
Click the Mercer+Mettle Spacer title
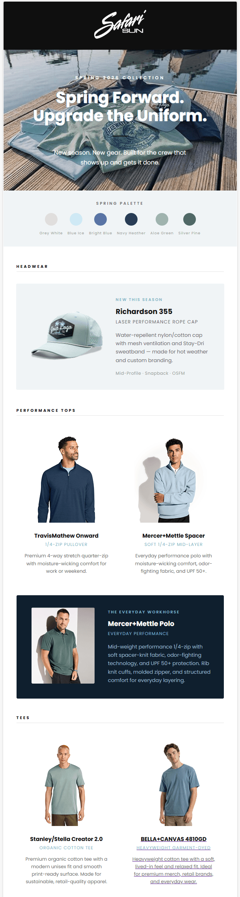tap(173, 536)
